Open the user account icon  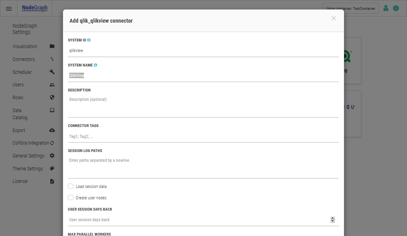[386, 8]
